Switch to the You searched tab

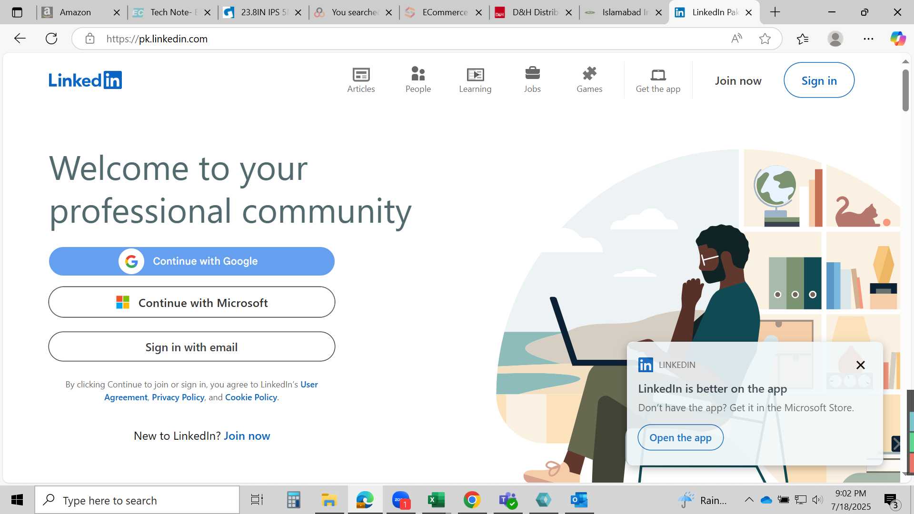pyautogui.click(x=355, y=12)
